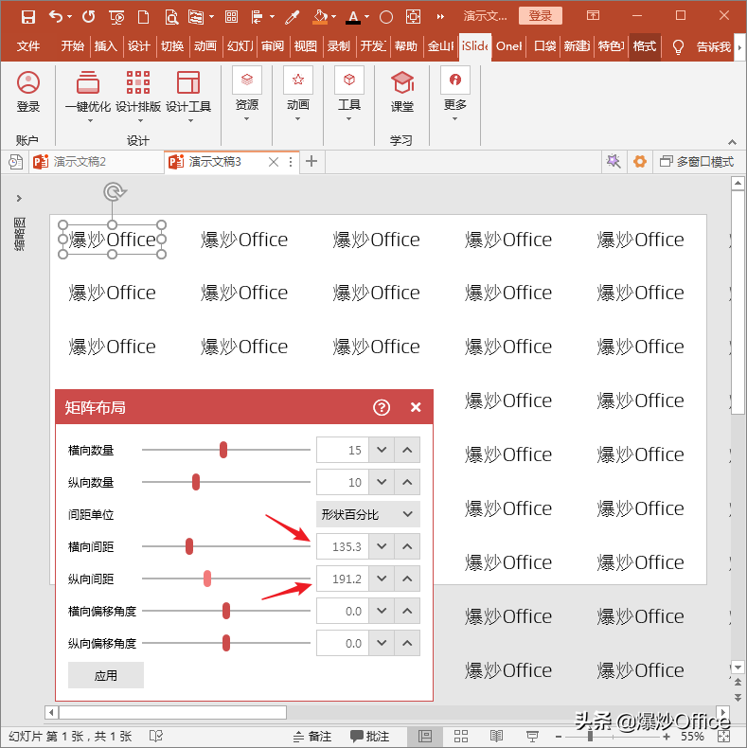Screen dimensions: 747x748
Task: Click the purple star magic icon on the tab bar
Action: 614,161
